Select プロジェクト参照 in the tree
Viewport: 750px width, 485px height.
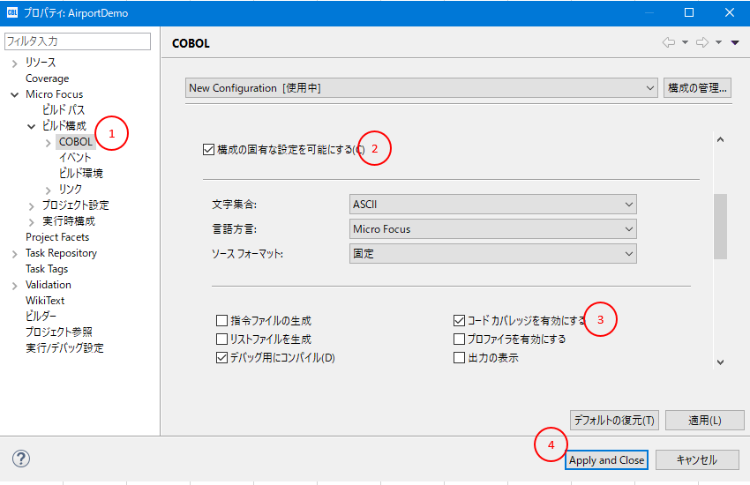point(59,332)
